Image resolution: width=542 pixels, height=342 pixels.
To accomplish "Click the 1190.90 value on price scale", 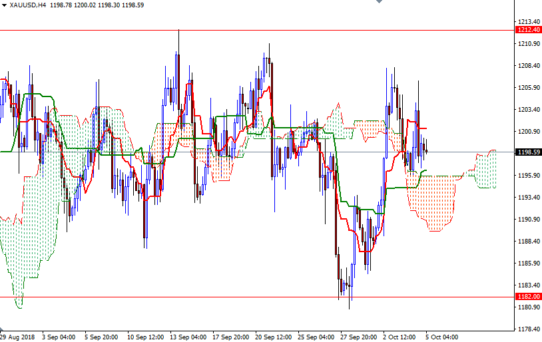I will coord(527,220).
